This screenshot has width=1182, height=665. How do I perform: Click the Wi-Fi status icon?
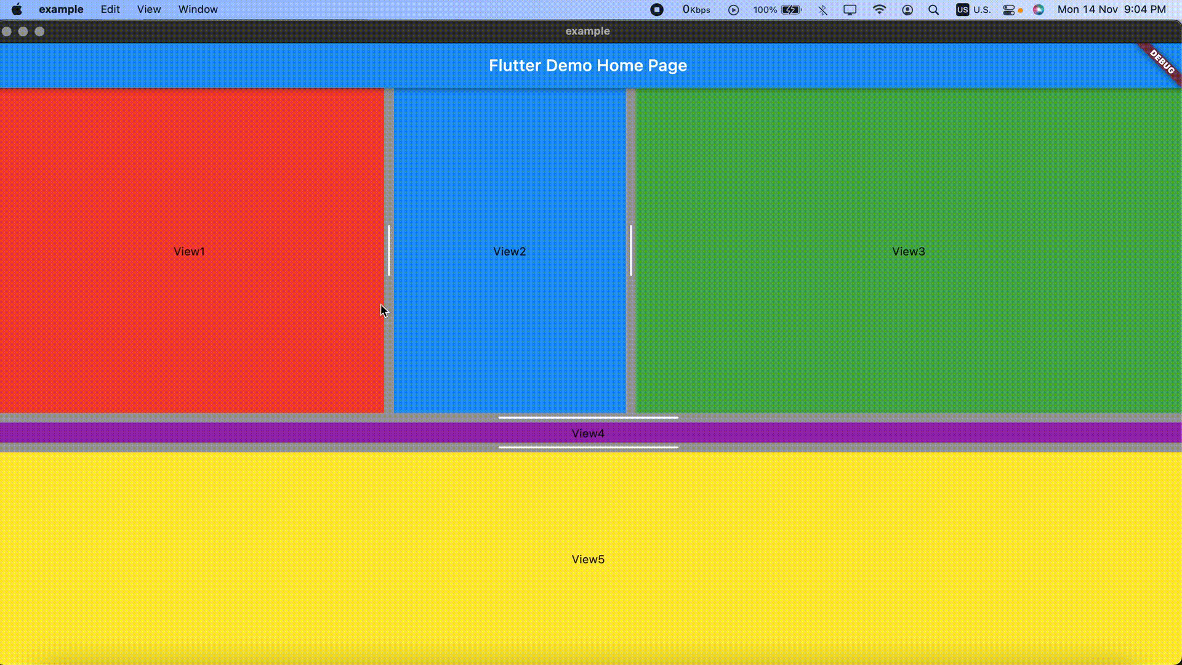[879, 10]
